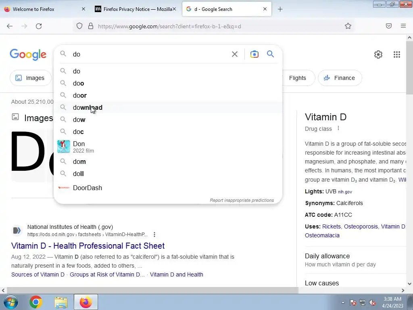Open the taskbar clock and date
Screen dimensions: 413x310
point(393,302)
